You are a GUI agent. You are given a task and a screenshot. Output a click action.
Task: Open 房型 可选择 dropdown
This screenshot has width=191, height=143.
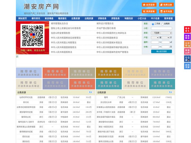pyautogui.click(x=162, y=33)
